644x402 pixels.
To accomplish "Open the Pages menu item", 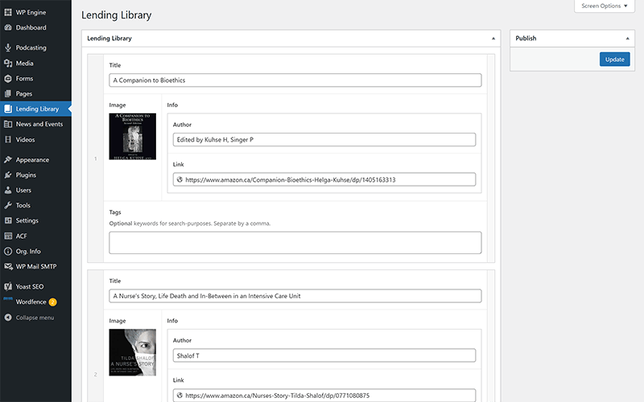I will (24, 94).
